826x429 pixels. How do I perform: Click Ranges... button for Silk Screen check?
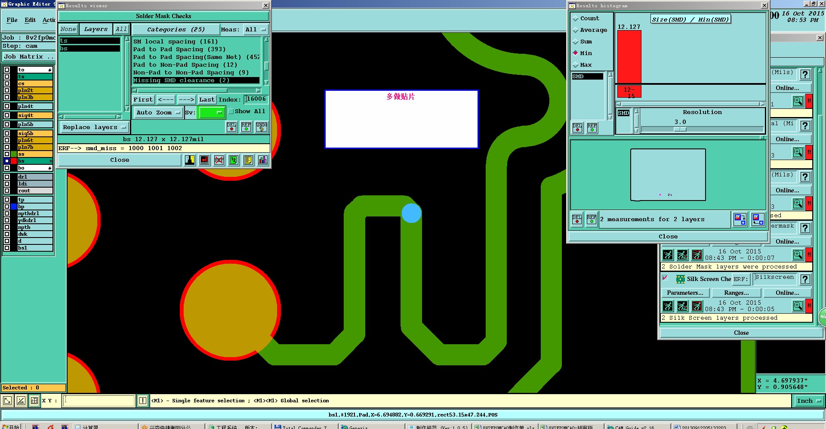[737, 293]
